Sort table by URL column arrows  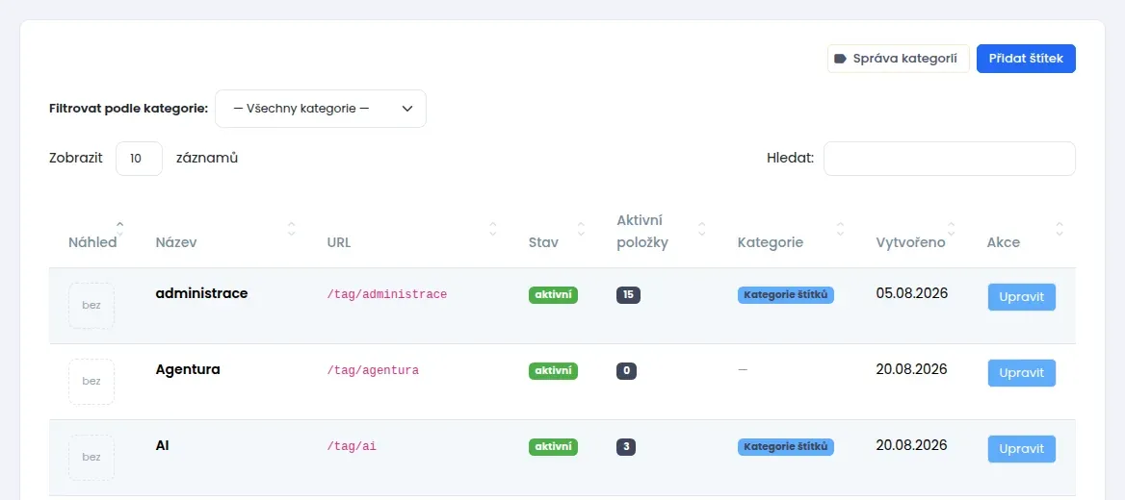coord(493,229)
